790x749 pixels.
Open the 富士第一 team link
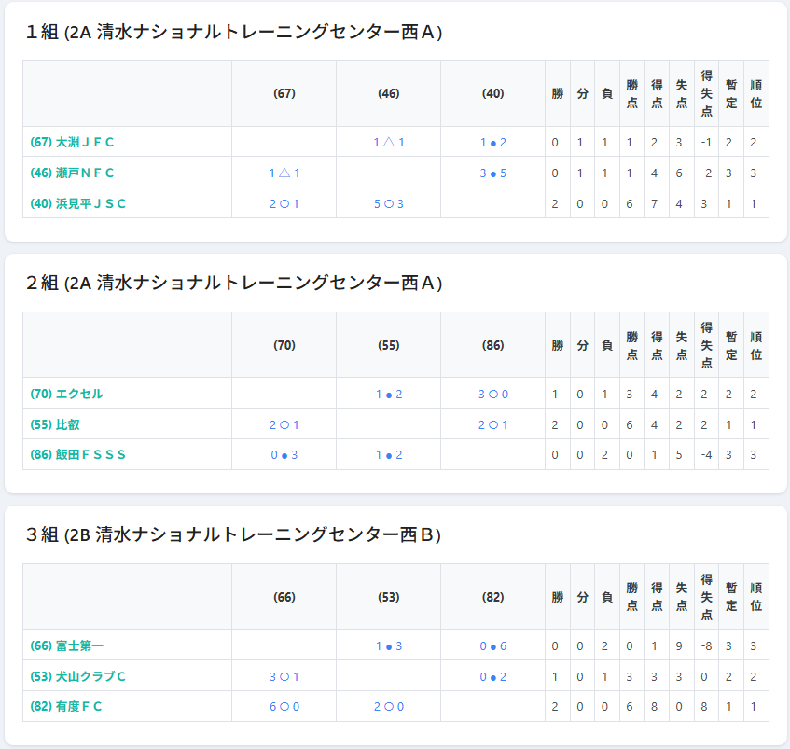(x=66, y=646)
